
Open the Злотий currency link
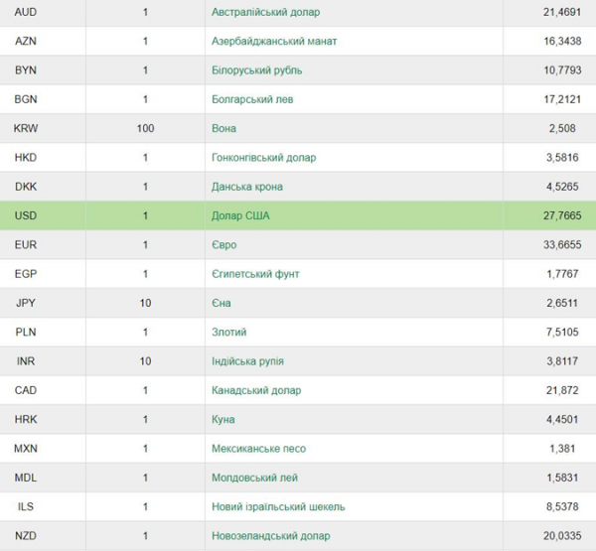(228, 333)
